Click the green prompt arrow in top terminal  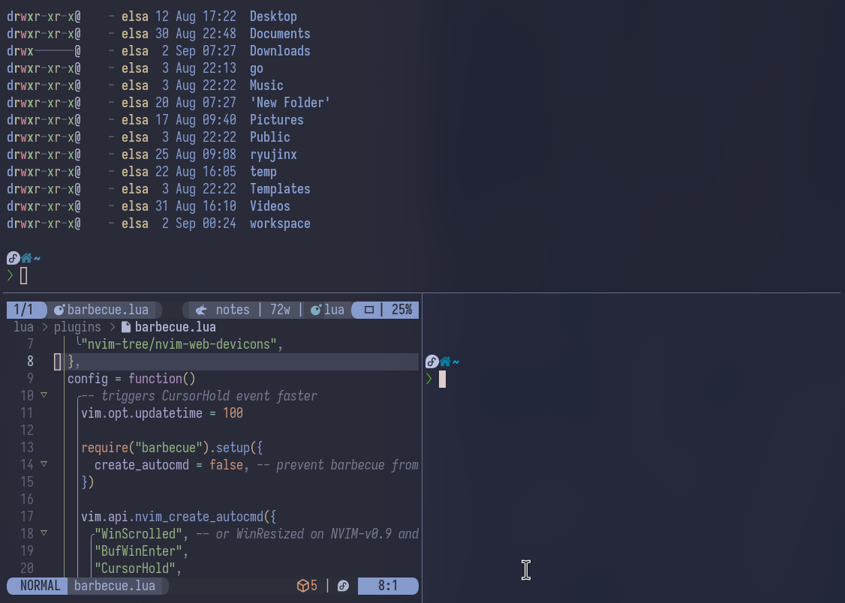coord(10,276)
